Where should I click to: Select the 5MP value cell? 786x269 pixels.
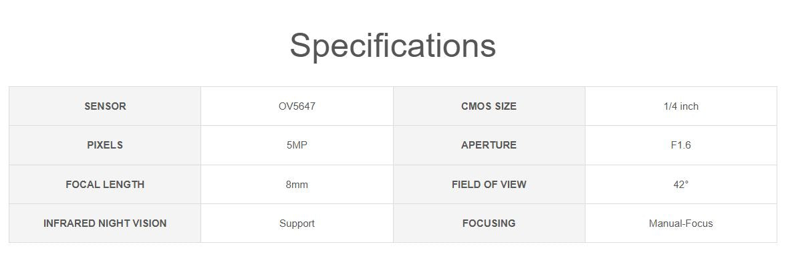[297, 145]
